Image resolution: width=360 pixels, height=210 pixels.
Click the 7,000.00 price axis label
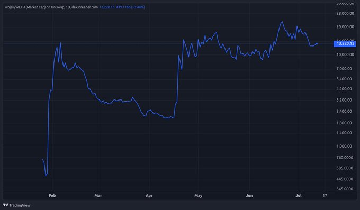[344, 69]
